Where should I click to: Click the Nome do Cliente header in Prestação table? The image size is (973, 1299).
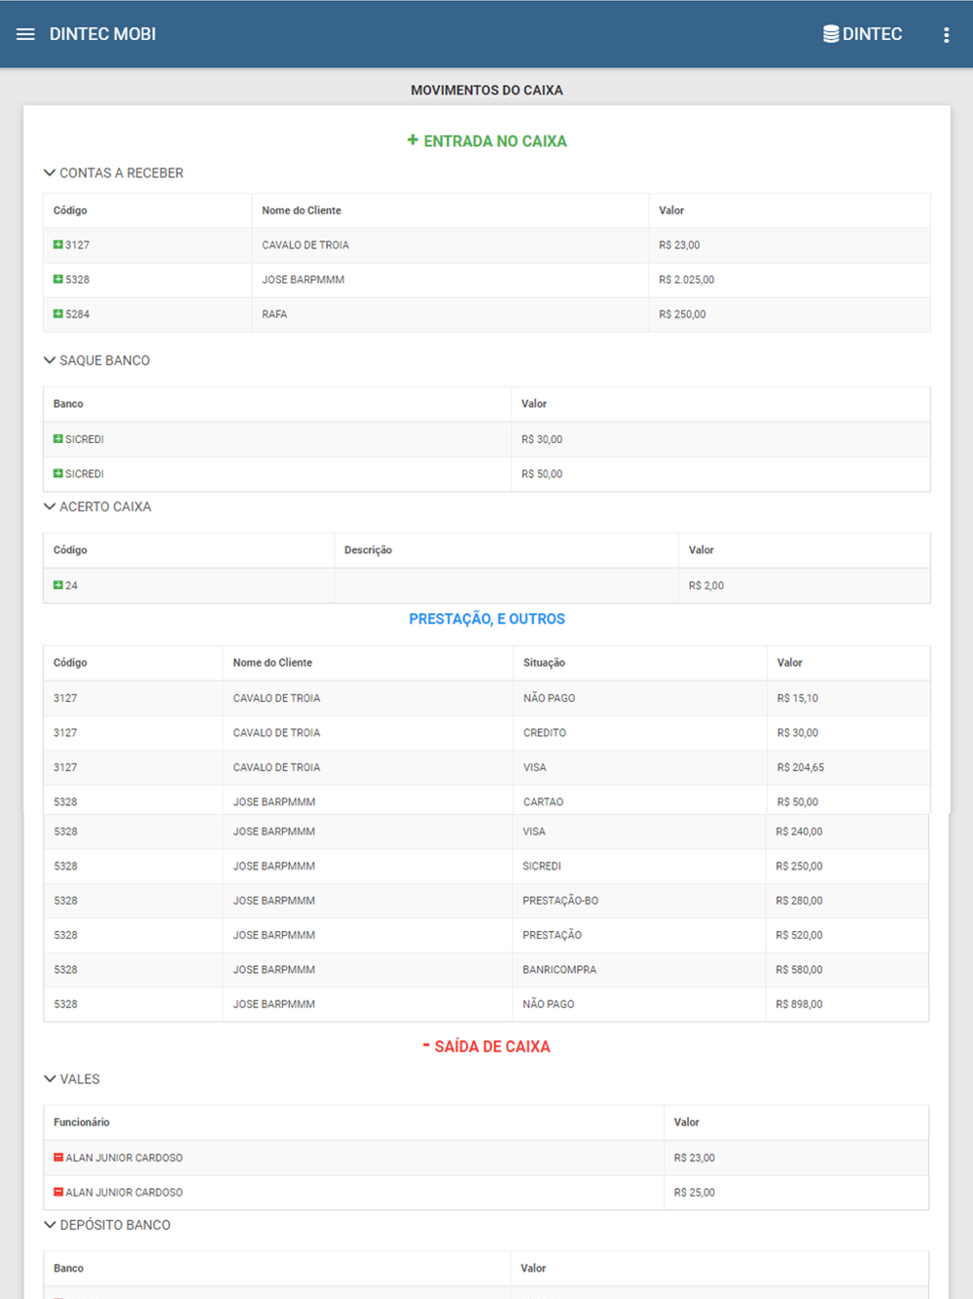(x=272, y=662)
